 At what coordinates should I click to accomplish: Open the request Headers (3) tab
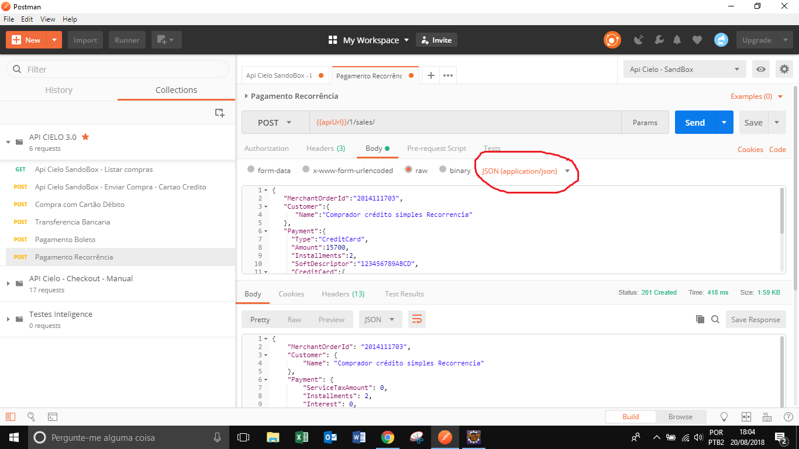click(326, 148)
